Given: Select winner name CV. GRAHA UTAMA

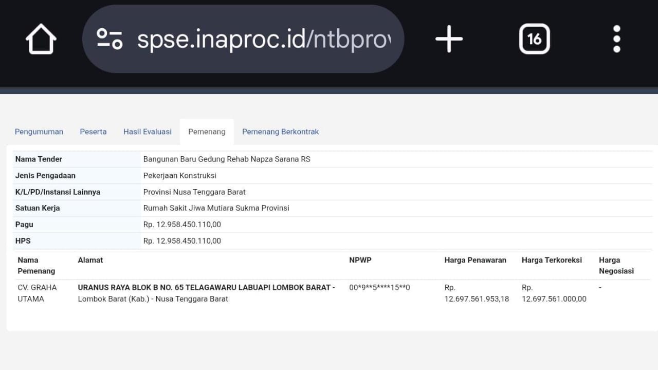Looking at the screenshot, I should [x=37, y=293].
